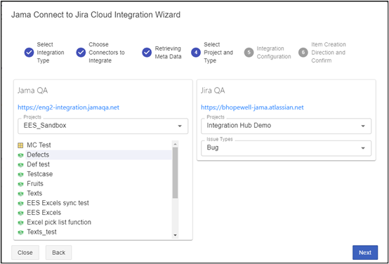Image resolution: width=389 pixels, height=264 pixels.
Task: Click the green icon beside Defects
Action: 20,155
